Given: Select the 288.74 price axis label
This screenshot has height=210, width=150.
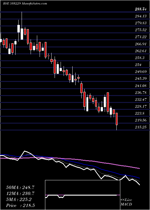Looking at the screenshot, I should (140, 9).
